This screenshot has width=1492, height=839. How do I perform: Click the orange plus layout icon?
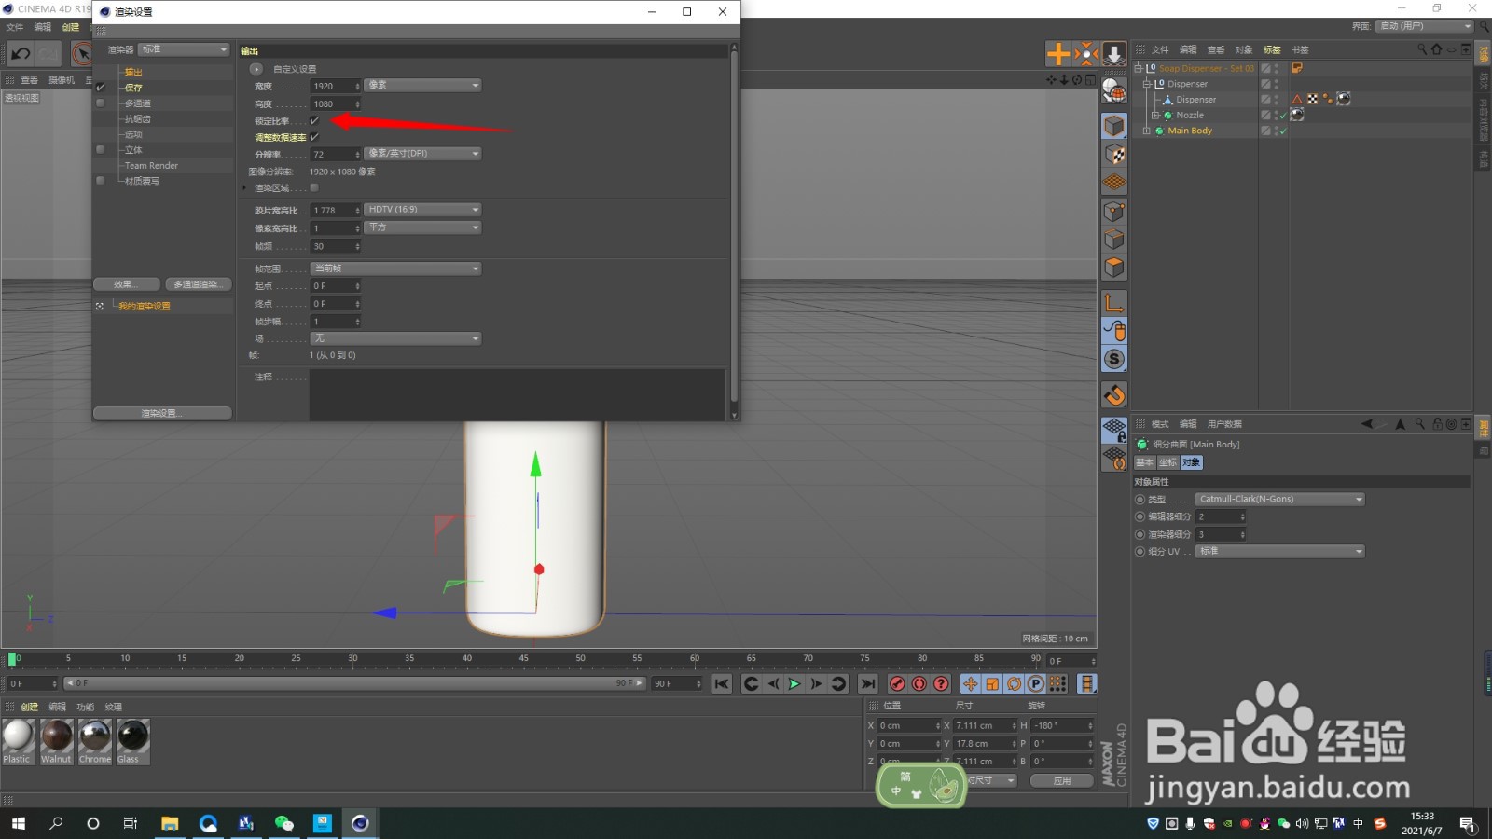click(1058, 54)
